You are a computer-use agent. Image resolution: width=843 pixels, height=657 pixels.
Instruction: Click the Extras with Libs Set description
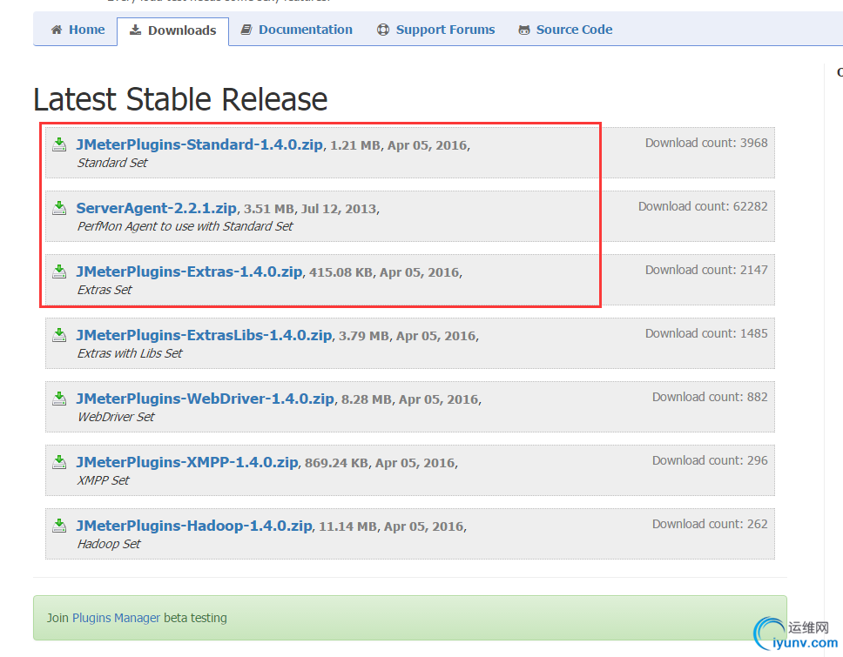(x=130, y=353)
